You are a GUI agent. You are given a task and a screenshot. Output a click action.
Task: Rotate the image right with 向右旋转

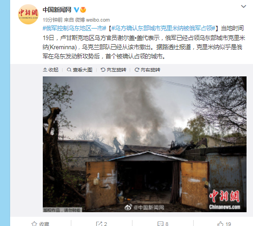tap(147, 70)
